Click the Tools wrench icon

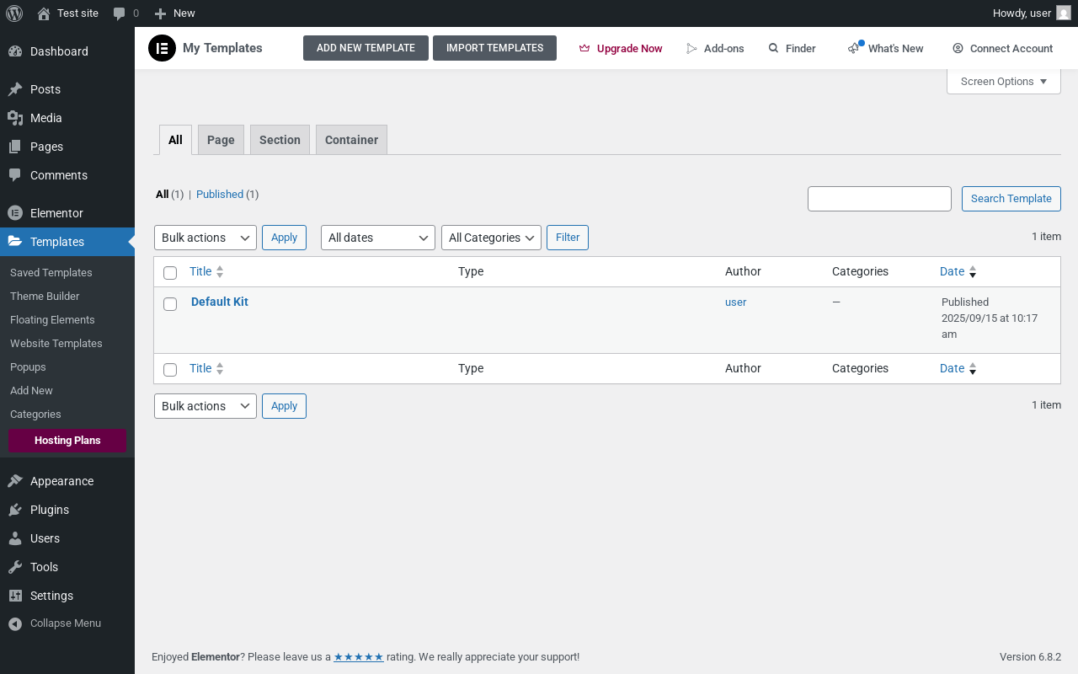[15, 567]
